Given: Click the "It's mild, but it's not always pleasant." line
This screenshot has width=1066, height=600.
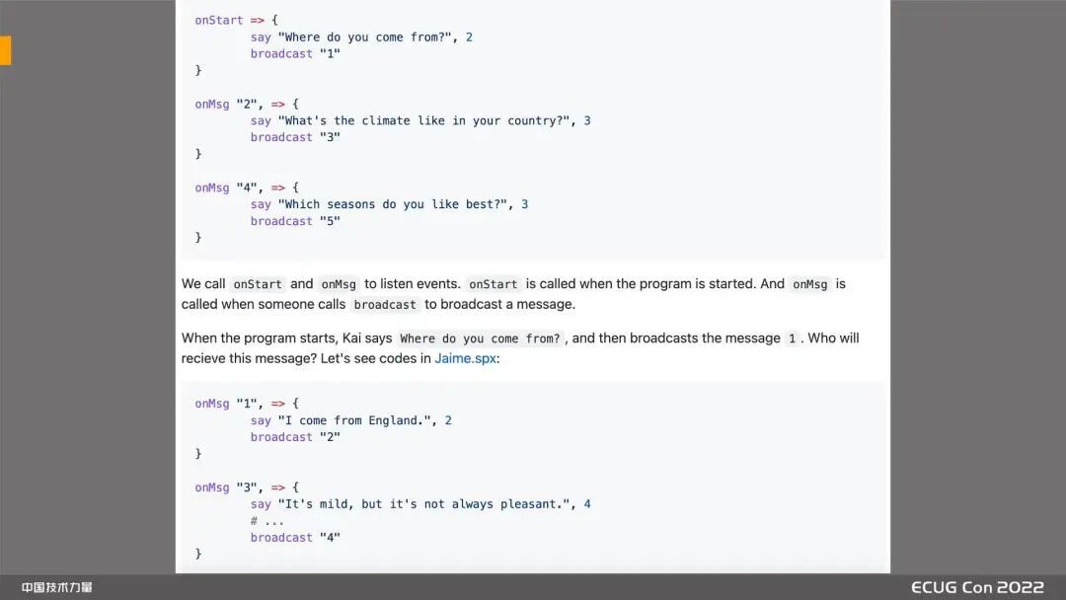Looking at the screenshot, I should pyautogui.click(x=419, y=504).
